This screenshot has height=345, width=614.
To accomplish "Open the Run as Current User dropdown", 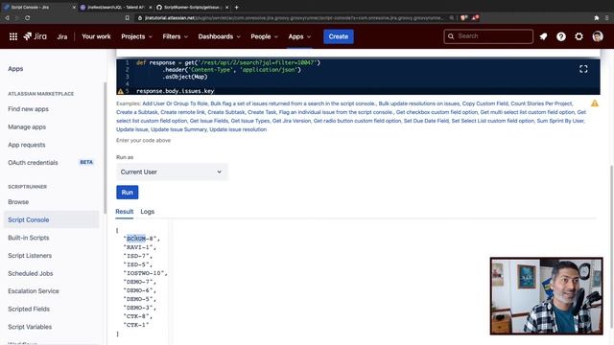I will tap(172, 172).
